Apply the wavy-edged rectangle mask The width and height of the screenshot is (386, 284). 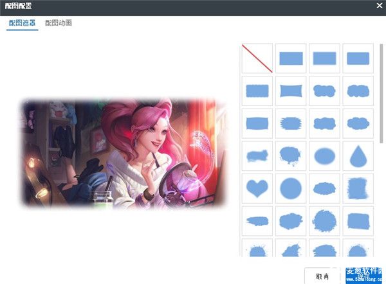[x=257, y=91]
